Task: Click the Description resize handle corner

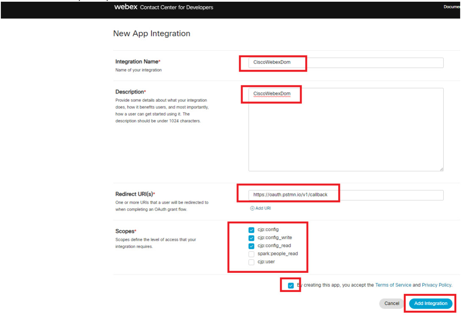Action: point(441,169)
